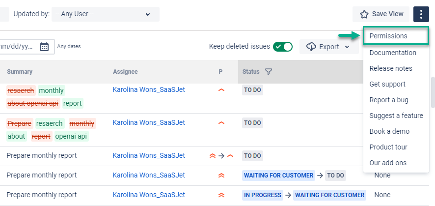Click the vertical scrollbar on the right
435x206 pixels.
(432, 92)
